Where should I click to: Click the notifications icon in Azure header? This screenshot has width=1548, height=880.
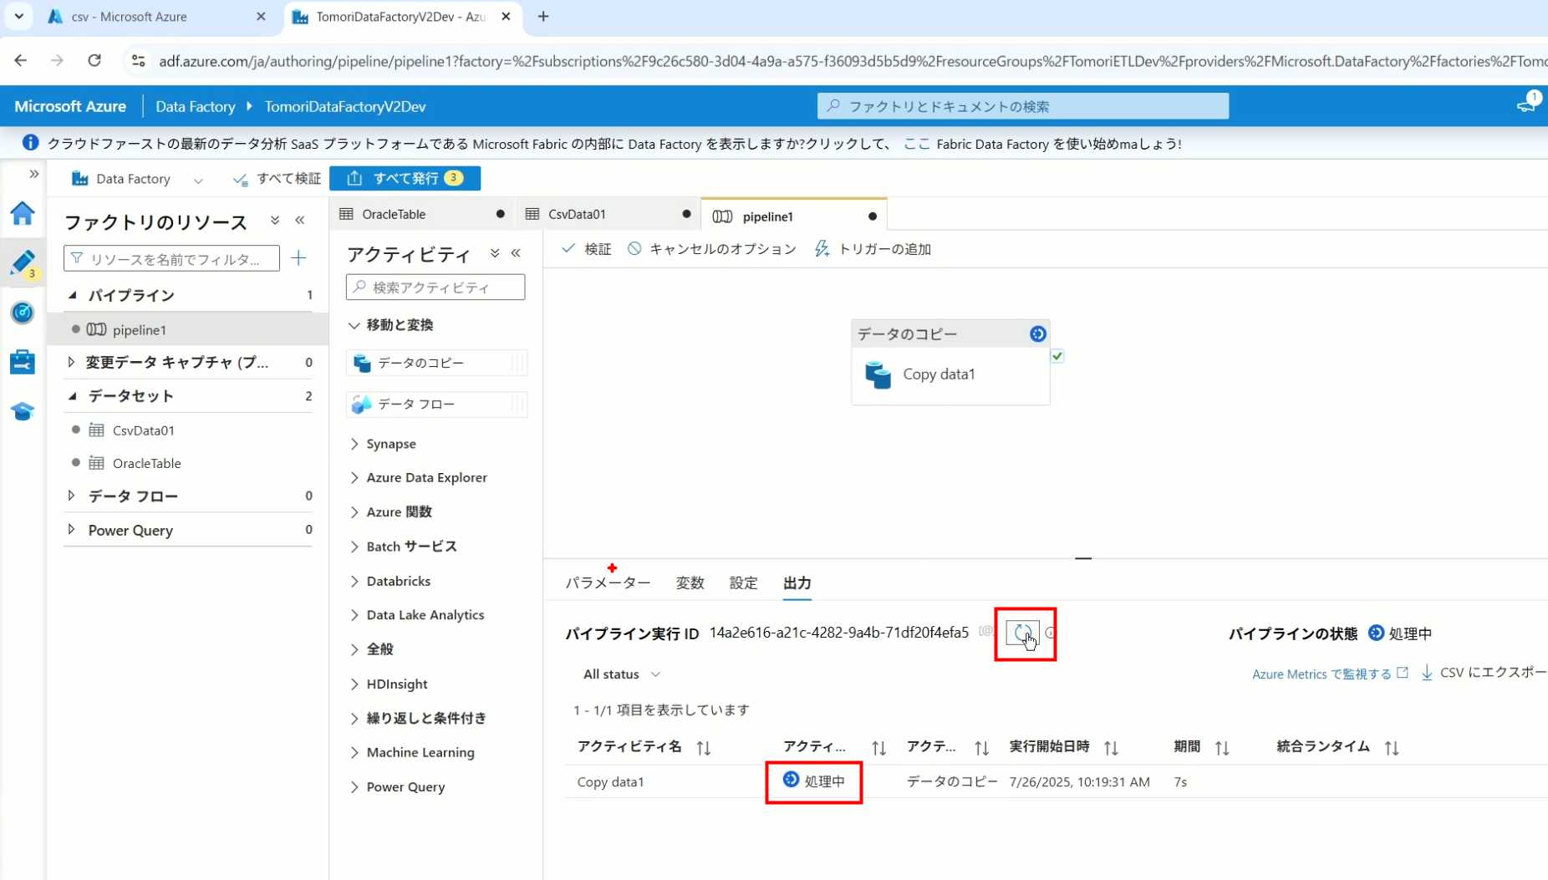tap(1526, 106)
